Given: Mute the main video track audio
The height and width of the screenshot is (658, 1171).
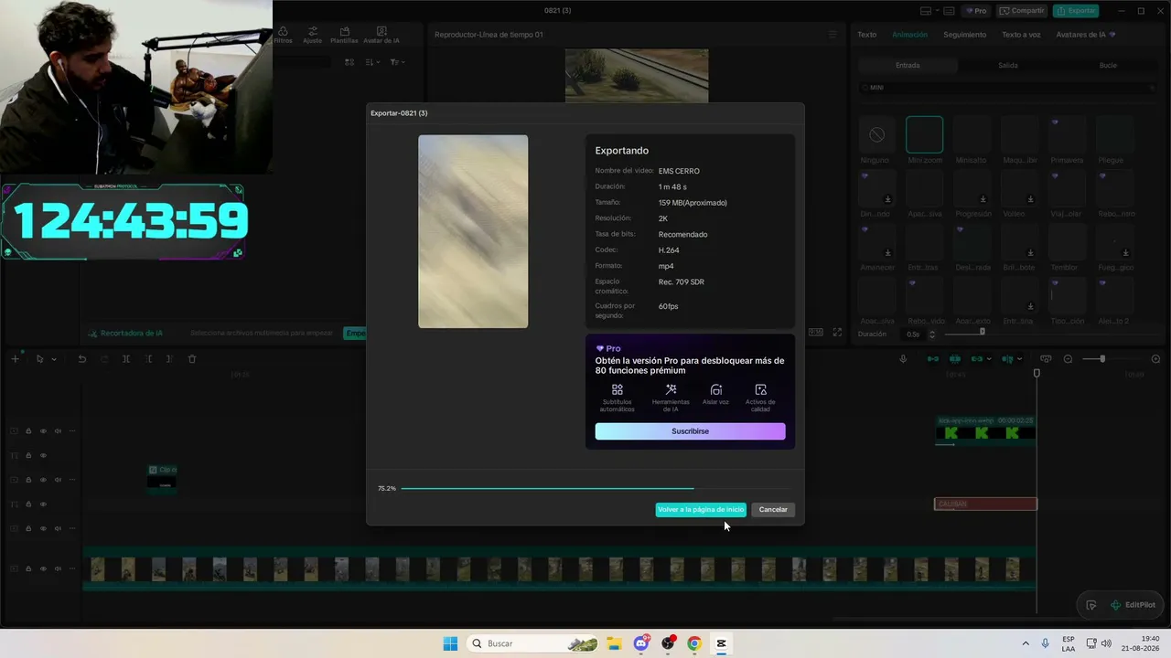Looking at the screenshot, I should click(58, 568).
